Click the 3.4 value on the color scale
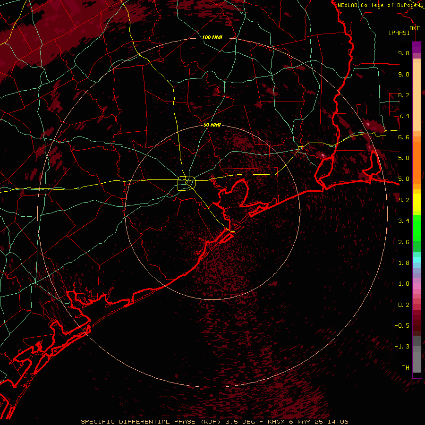The height and width of the screenshot is (425, 425). (404, 221)
